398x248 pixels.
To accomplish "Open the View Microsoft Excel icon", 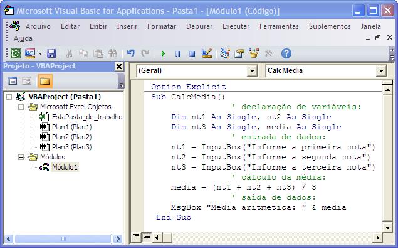I will point(16,53).
